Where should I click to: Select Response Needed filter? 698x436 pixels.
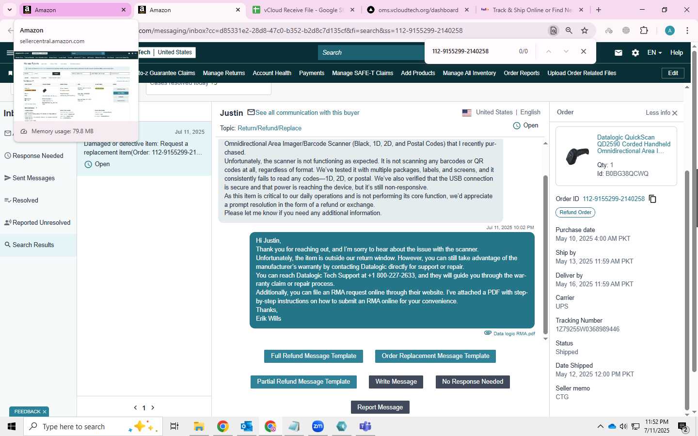tap(38, 156)
